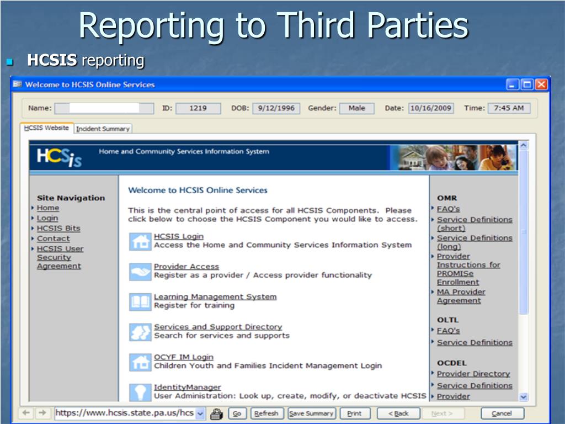Click the OCYF IM Login house icon
The height and width of the screenshot is (424, 565).
pyautogui.click(x=140, y=362)
